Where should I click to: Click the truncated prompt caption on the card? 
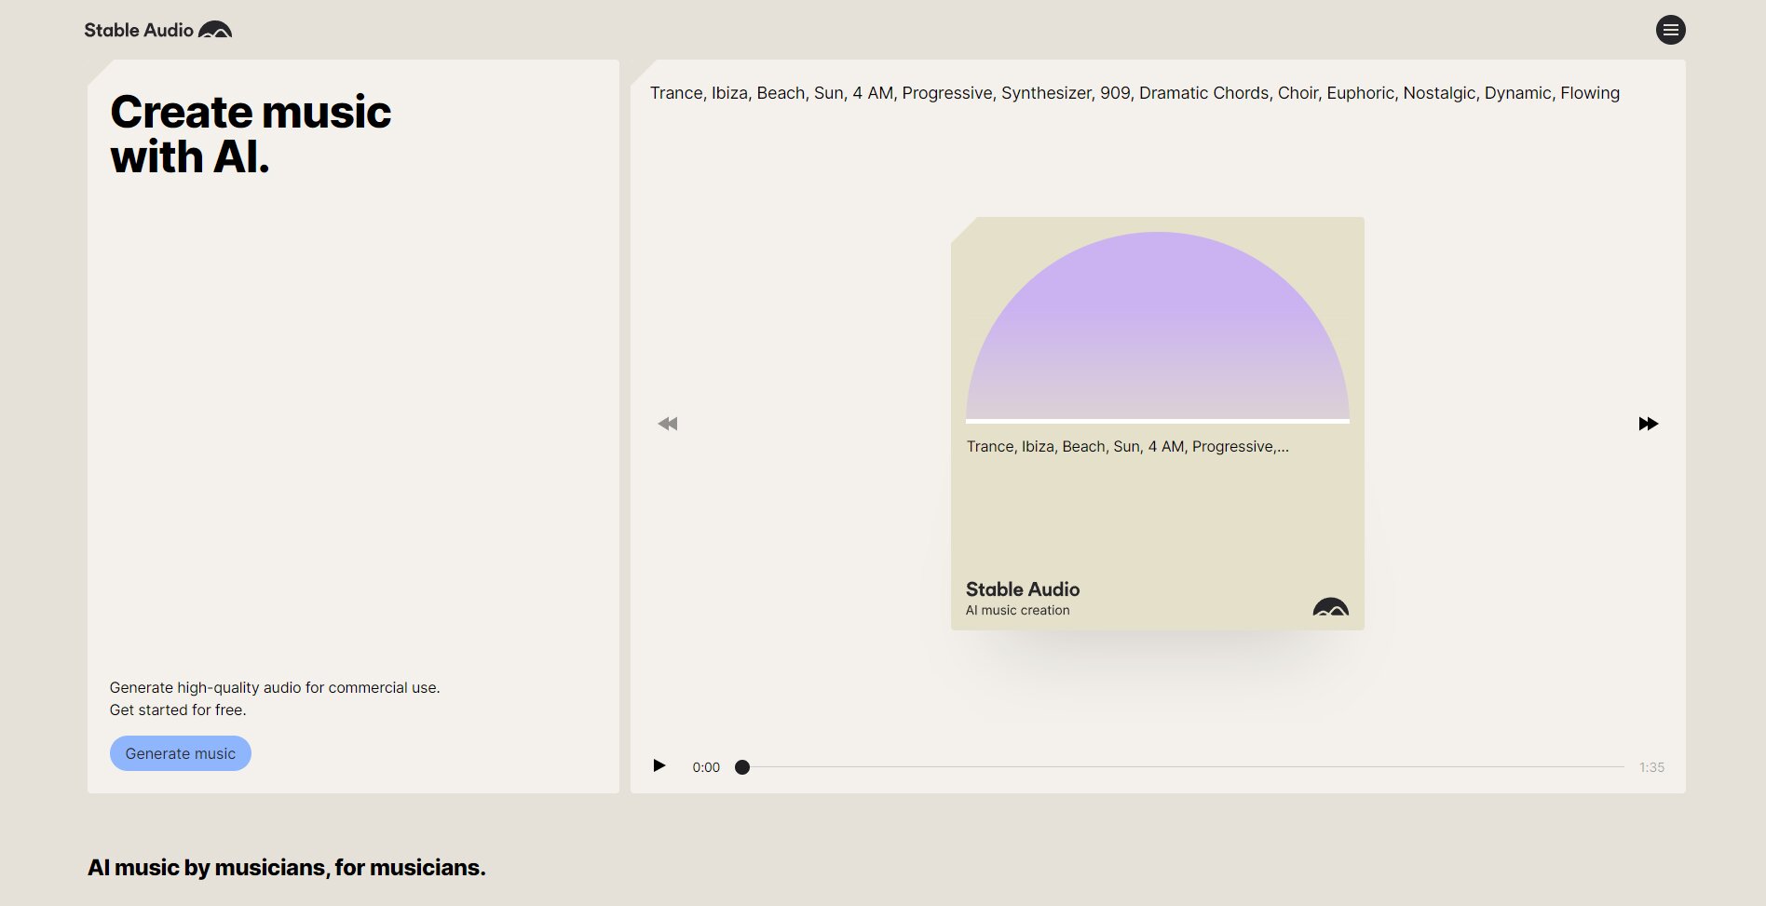click(1127, 447)
